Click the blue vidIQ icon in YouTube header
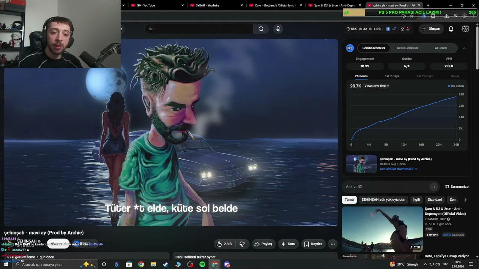 388,29
